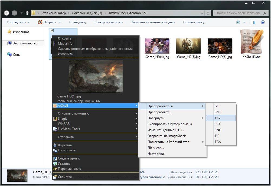Choose Копировать in the context menu
Screen dimensions: 271x186
[95, 150]
